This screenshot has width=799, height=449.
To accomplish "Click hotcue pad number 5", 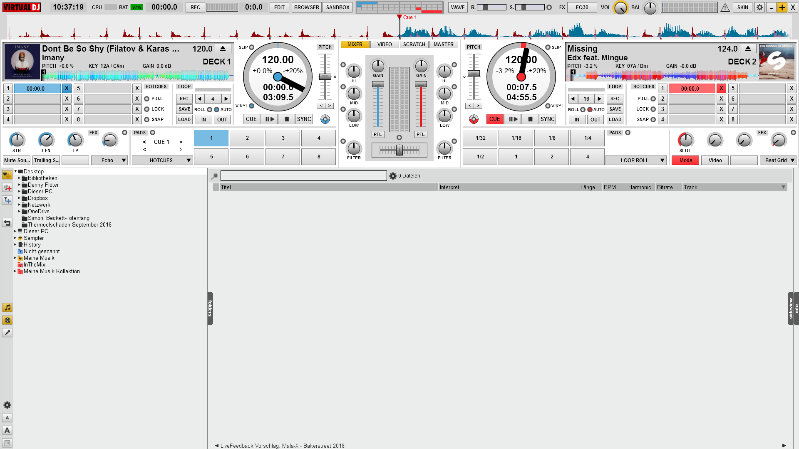I will 211,157.
